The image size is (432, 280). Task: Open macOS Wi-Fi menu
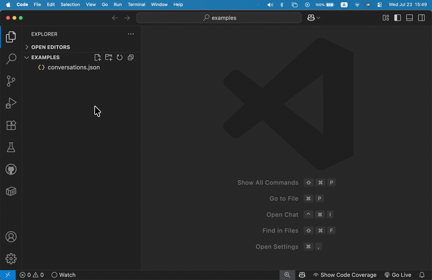(357, 5)
